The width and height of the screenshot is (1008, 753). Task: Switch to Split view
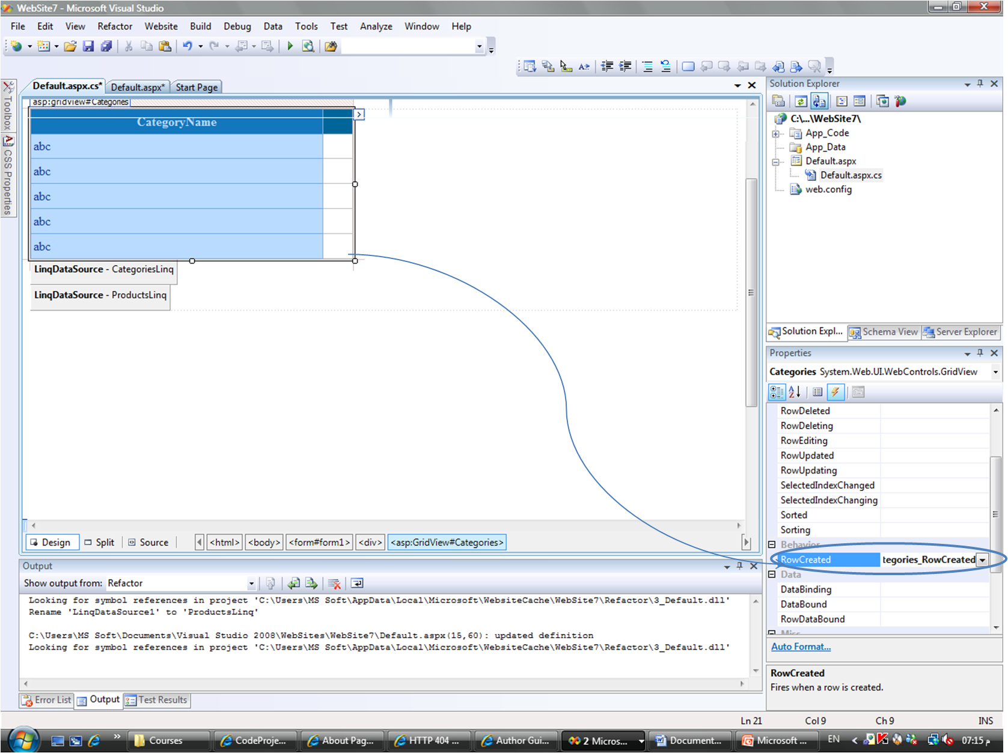coord(100,543)
